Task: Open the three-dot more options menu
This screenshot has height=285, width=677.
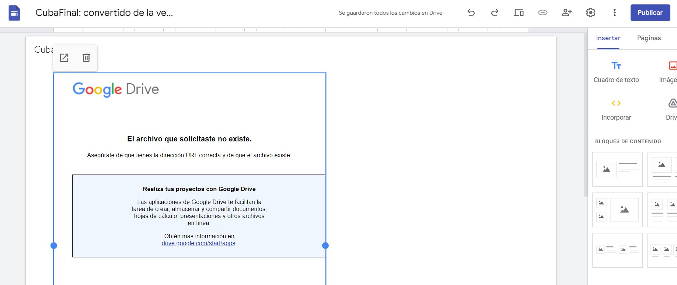Action: pyautogui.click(x=614, y=13)
